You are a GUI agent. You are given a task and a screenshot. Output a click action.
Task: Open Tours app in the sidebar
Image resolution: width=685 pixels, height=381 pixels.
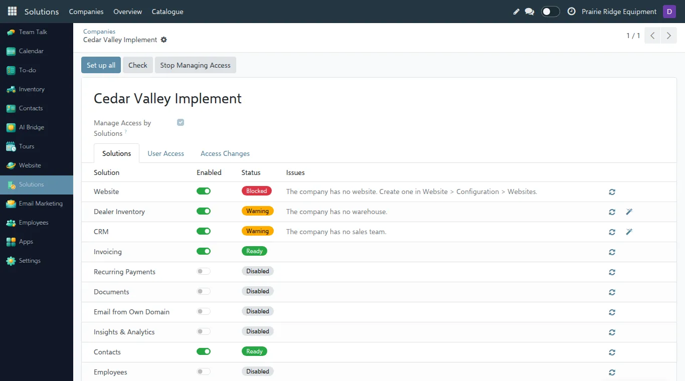click(x=37, y=146)
